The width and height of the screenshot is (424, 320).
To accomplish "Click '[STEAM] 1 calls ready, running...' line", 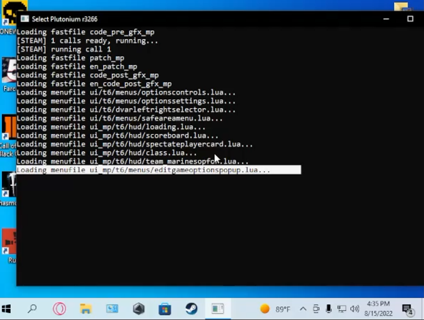I will coord(88,40).
